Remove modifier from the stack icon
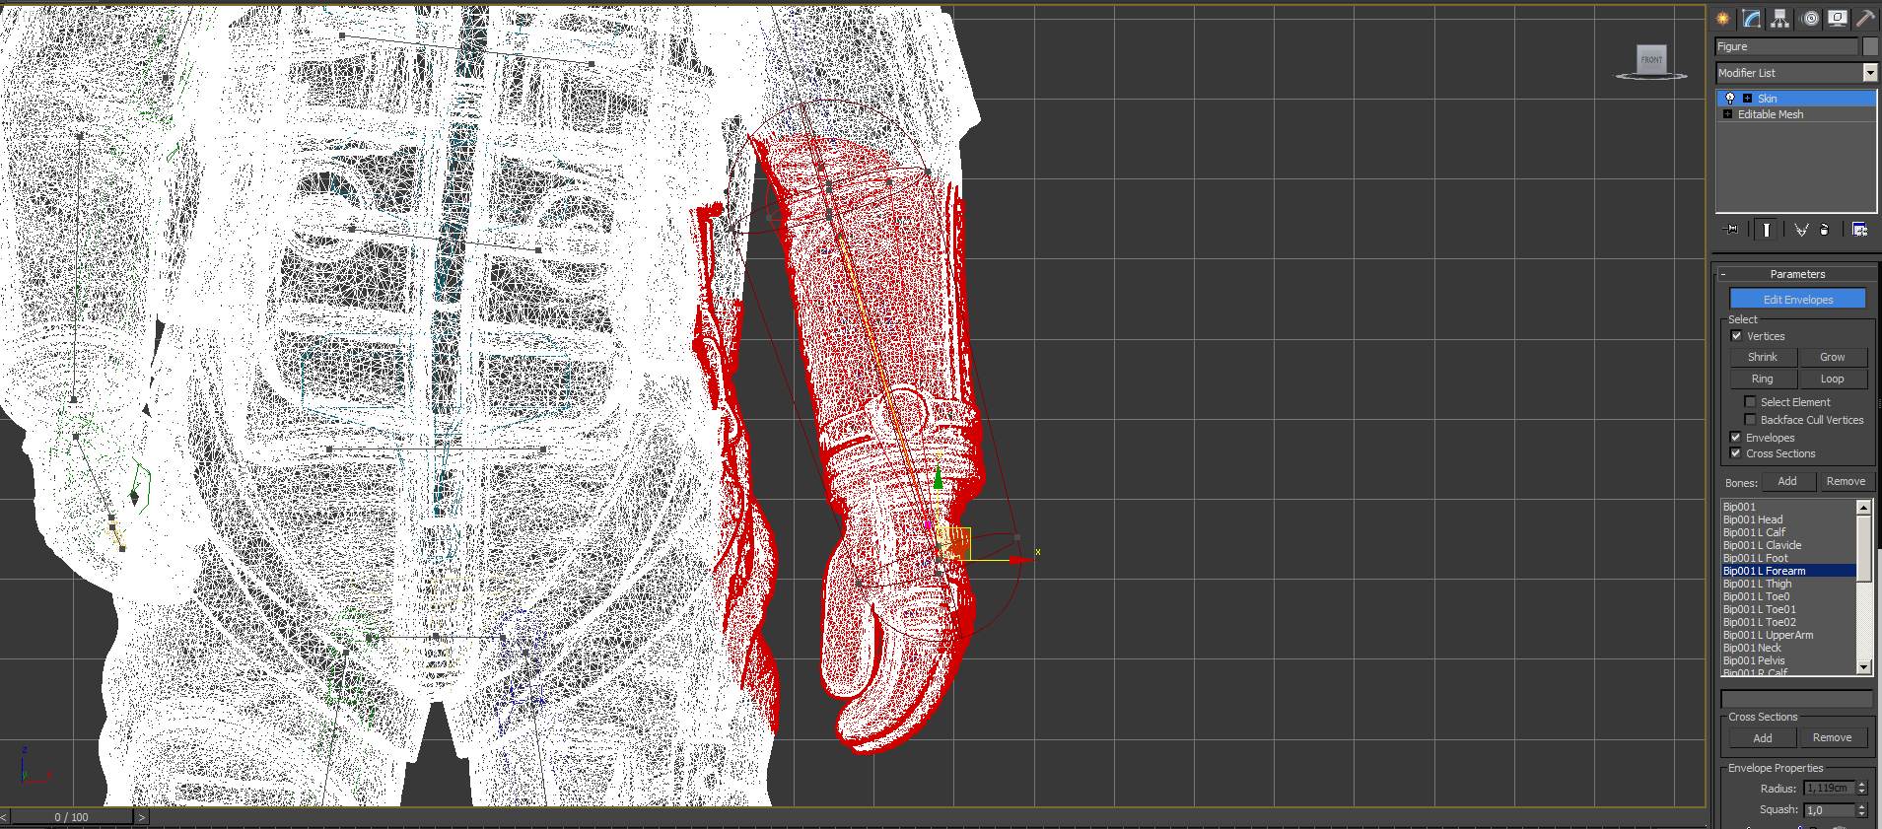 click(1824, 230)
